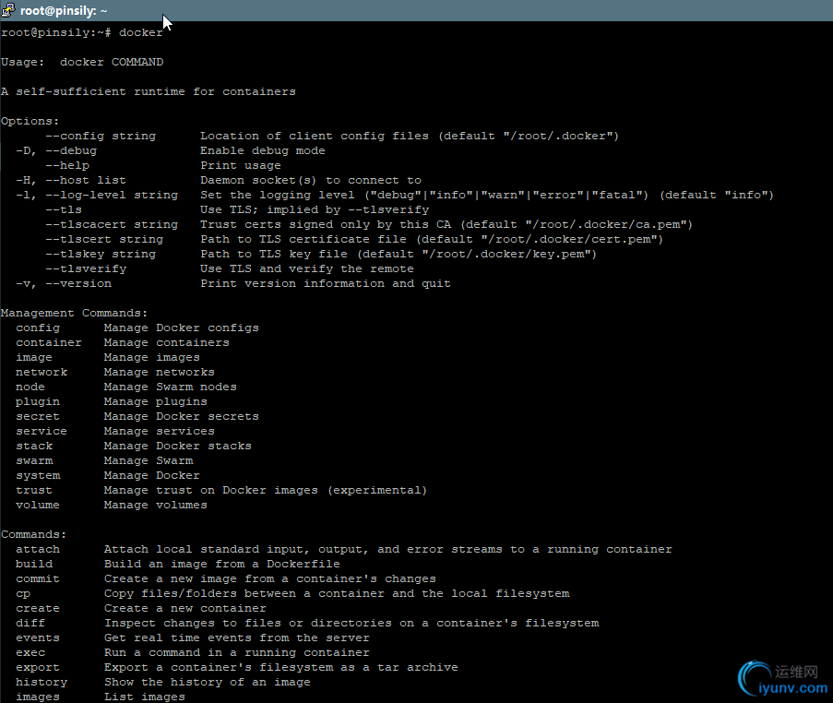Click 'Show the history of an image' text

208,683
